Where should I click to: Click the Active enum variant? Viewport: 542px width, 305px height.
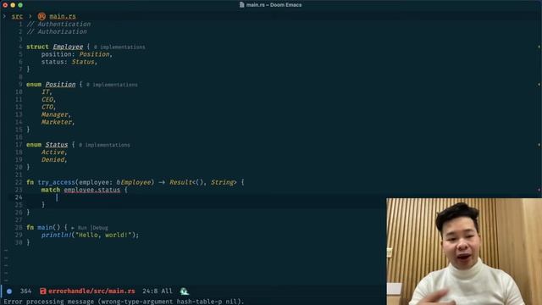point(53,152)
